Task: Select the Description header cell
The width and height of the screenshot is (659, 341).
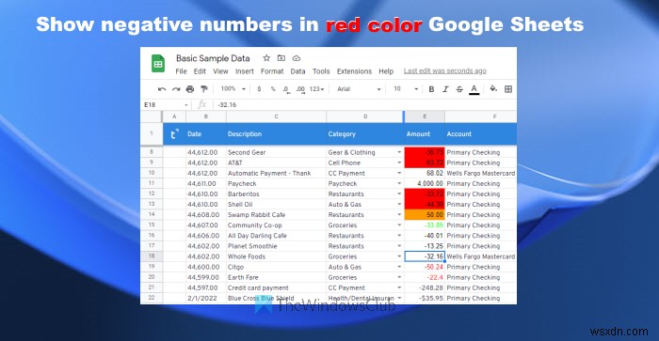Action: 276,134
